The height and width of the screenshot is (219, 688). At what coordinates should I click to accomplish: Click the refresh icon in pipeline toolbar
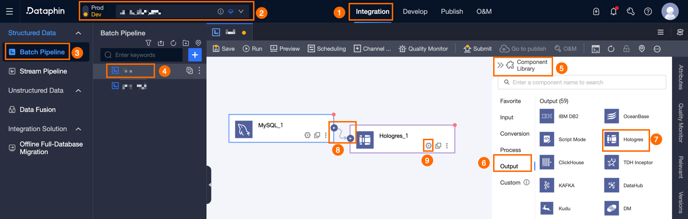(611, 49)
